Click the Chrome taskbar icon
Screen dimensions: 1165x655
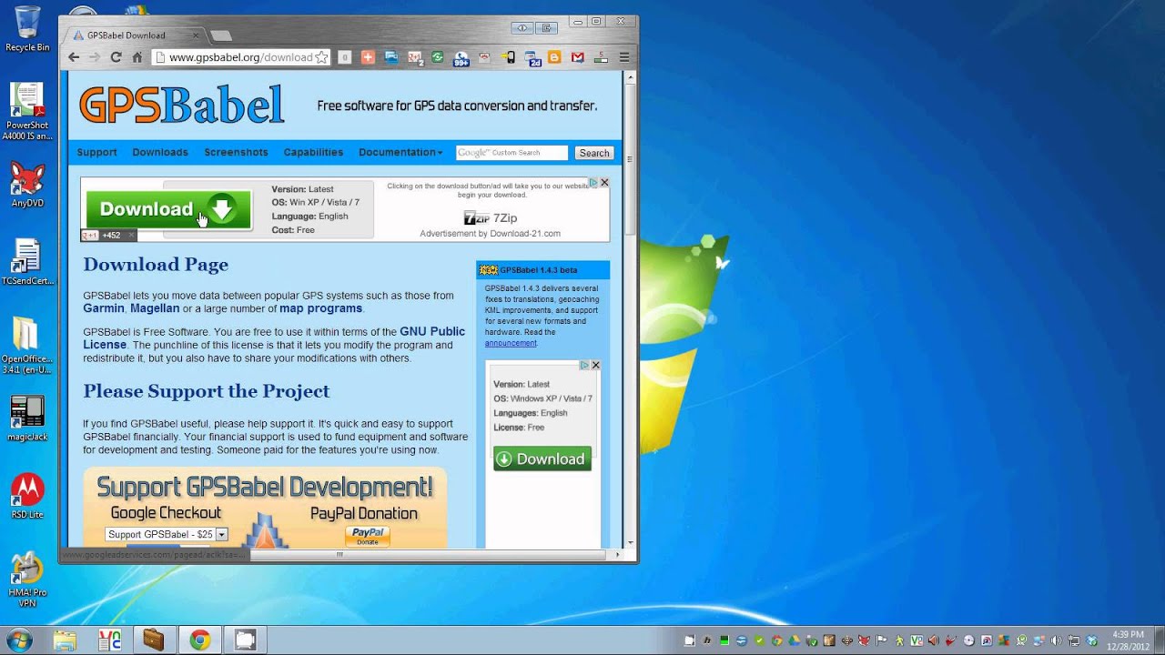tap(199, 640)
